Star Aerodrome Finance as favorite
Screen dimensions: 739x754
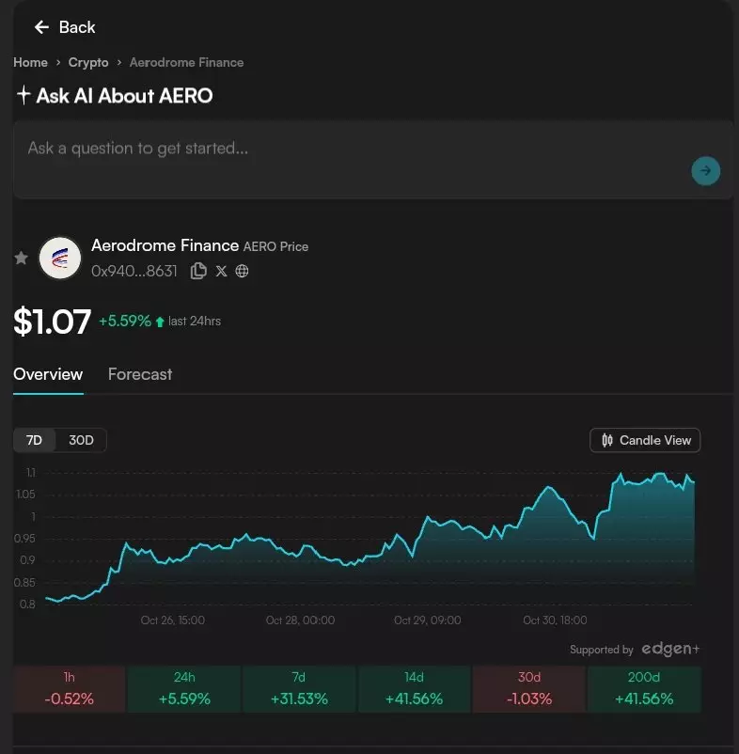(22, 258)
